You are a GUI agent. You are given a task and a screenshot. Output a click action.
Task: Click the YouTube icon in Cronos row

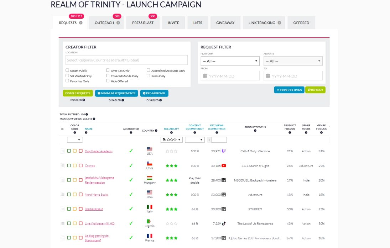224,166
